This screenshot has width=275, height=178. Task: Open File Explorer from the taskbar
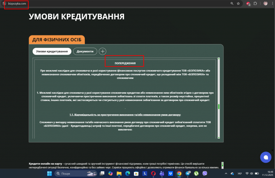tap(119, 174)
